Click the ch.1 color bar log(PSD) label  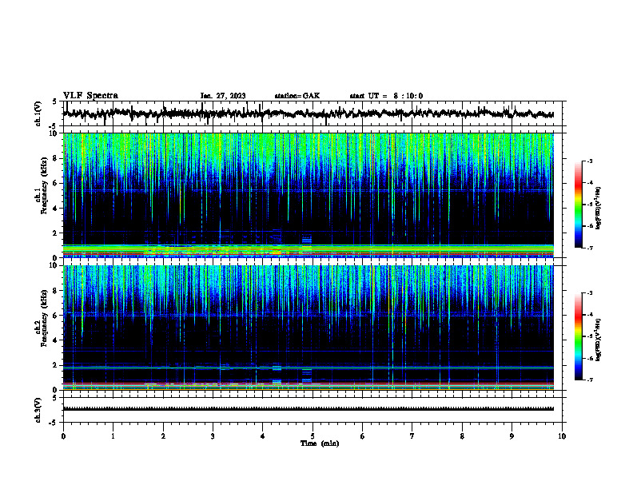[599, 208]
